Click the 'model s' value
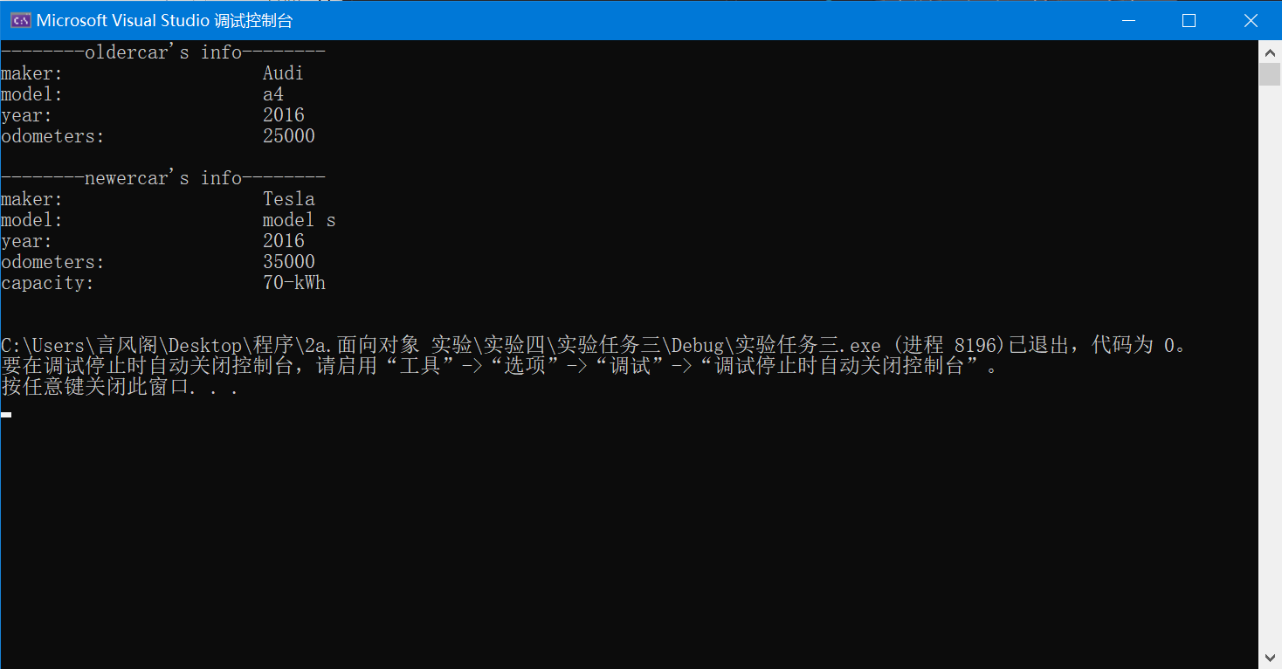The image size is (1282, 669). click(x=300, y=220)
